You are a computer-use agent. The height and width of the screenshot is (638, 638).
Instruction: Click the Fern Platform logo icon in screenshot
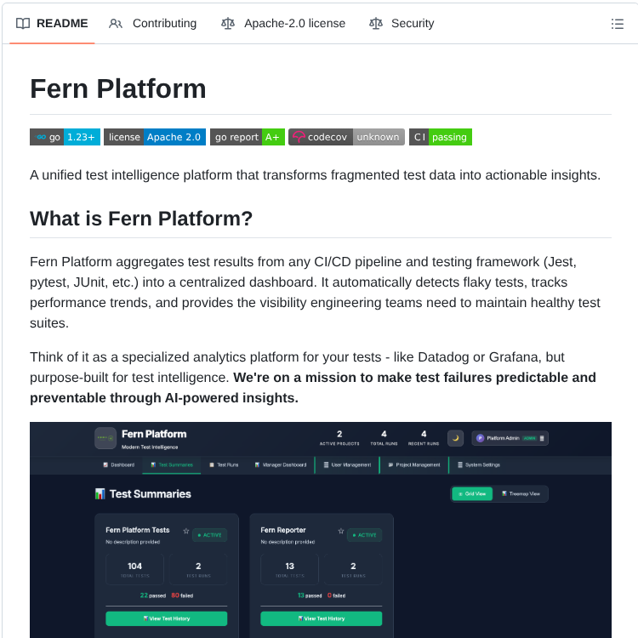click(x=105, y=438)
